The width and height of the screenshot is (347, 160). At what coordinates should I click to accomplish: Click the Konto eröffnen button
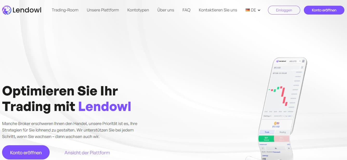coord(324,10)
